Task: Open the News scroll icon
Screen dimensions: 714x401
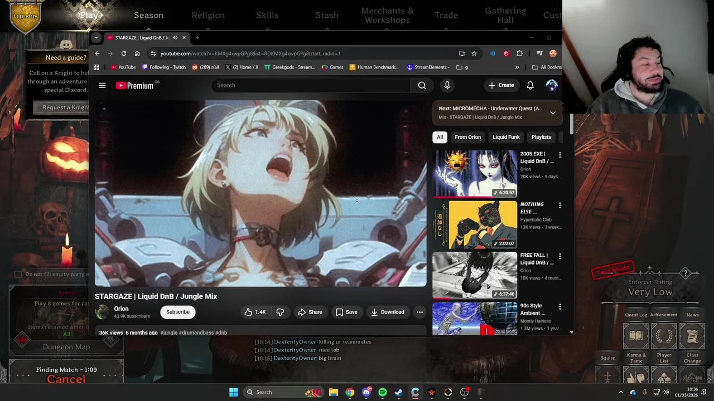Action: [692, 335]
